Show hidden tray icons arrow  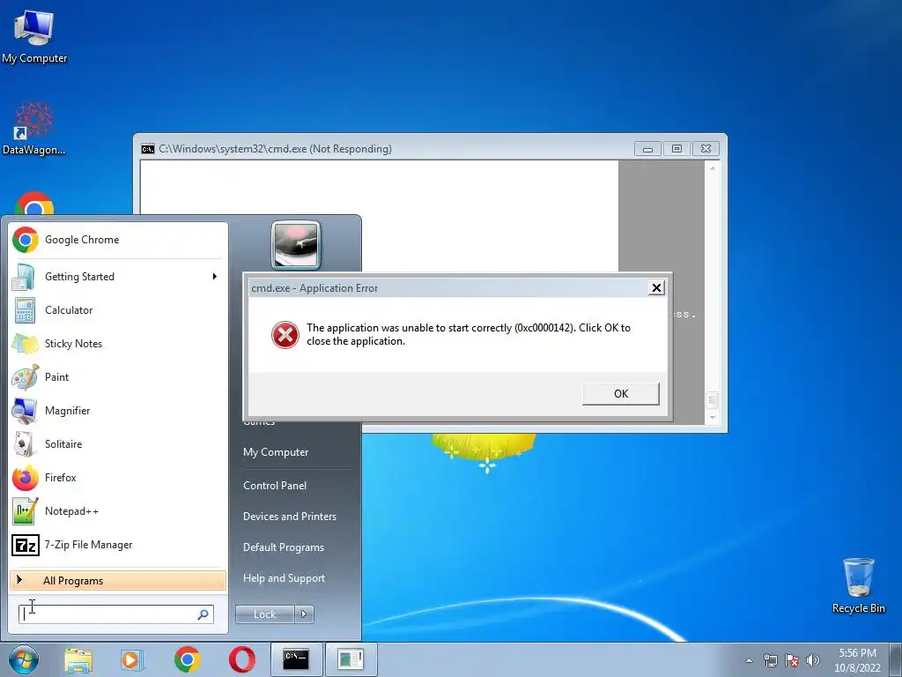(x=749, y=661)
